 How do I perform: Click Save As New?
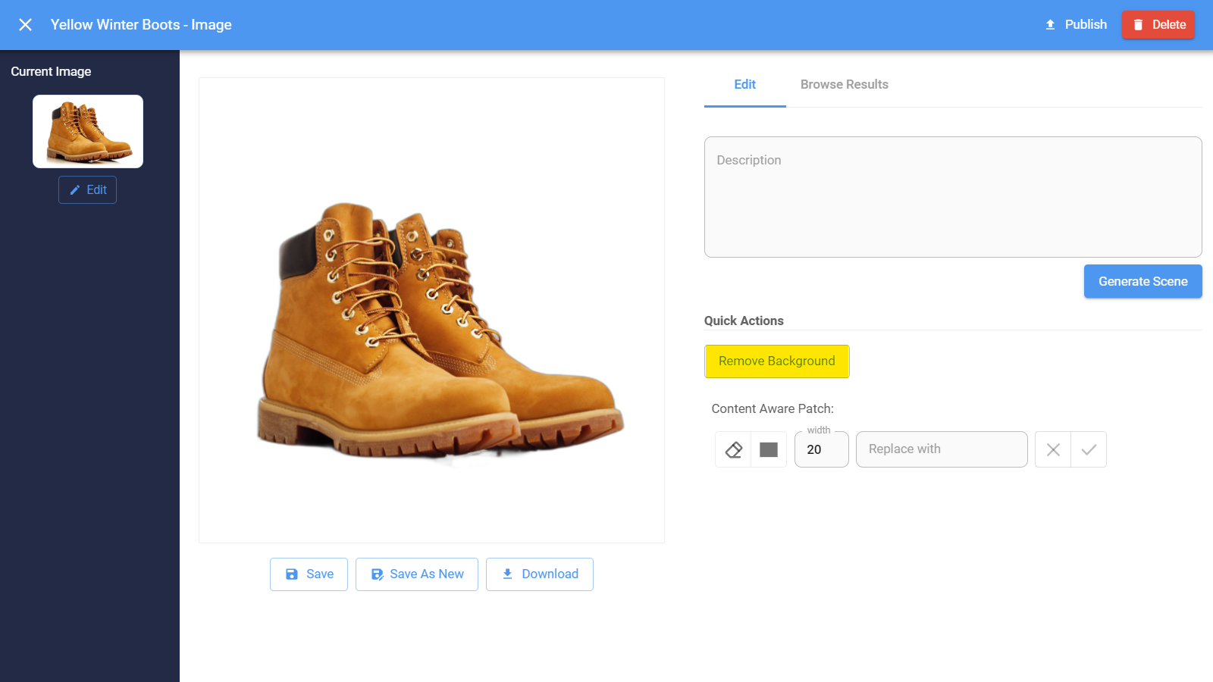coord(416,574)
